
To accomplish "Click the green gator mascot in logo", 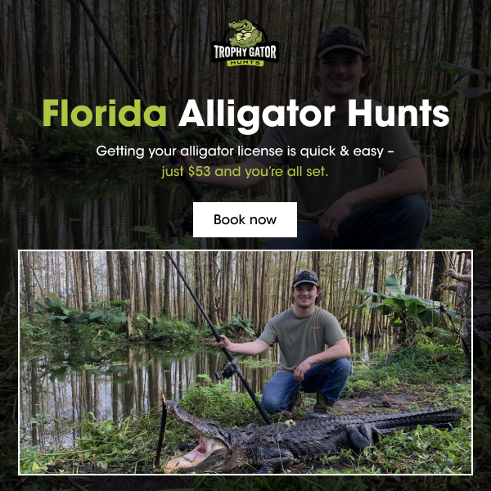I will click(x=246, y=33).
